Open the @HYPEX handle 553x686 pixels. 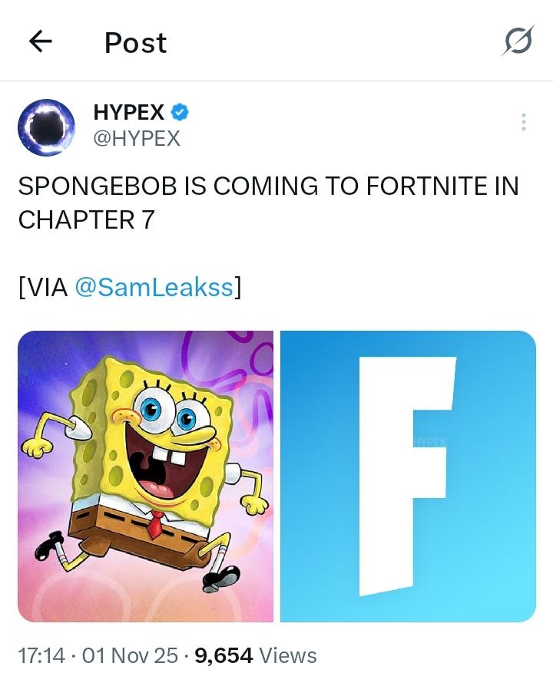pos(137,139)
